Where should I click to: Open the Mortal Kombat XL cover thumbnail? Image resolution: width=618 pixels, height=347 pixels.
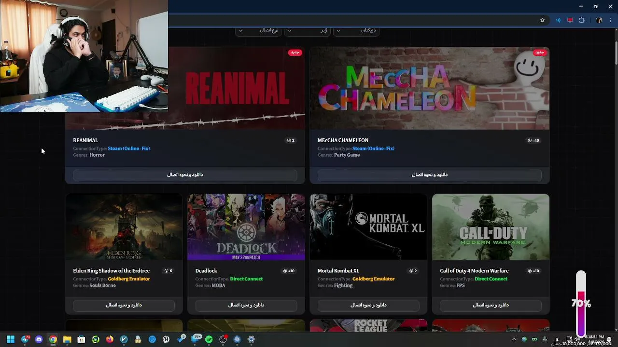coord(368,227)
